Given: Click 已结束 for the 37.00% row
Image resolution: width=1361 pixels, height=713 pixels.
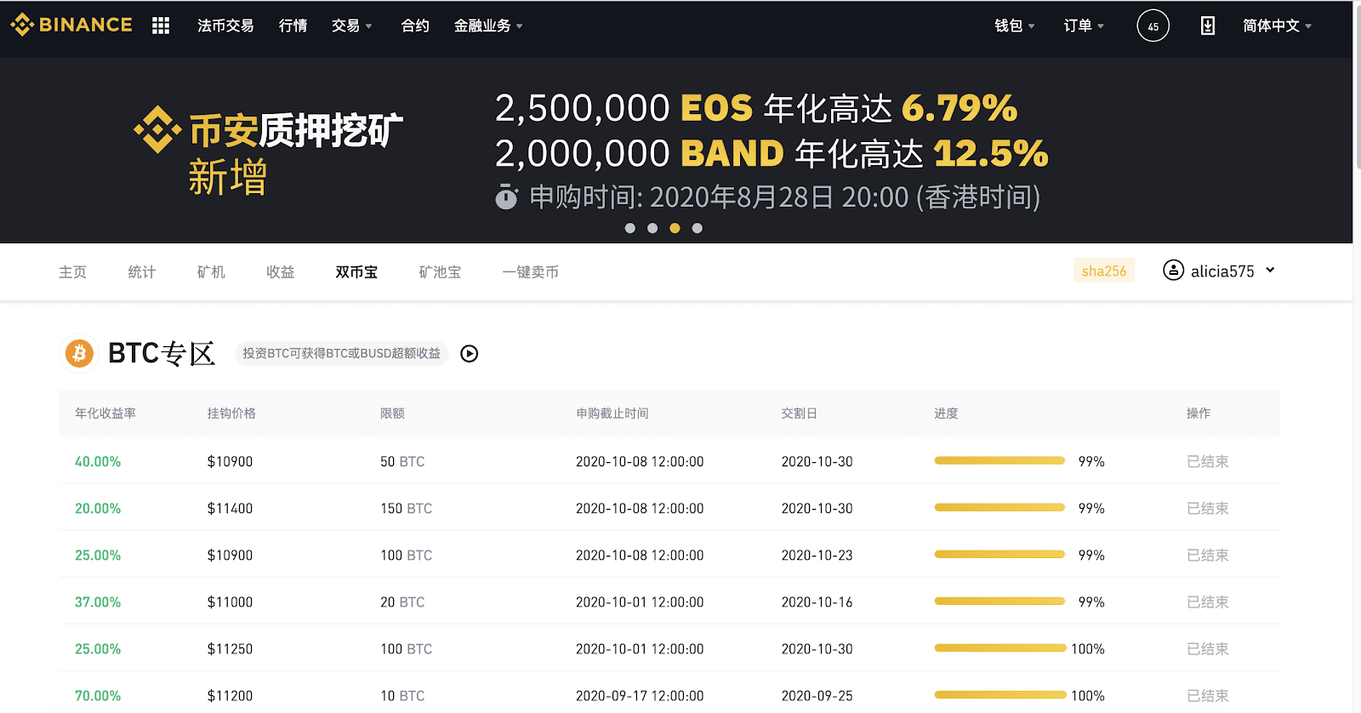Looking at the screenshot, I should pyautogui.click(x=1208, y=602).
